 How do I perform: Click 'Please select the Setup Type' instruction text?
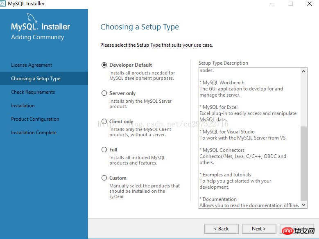point(157,45)
